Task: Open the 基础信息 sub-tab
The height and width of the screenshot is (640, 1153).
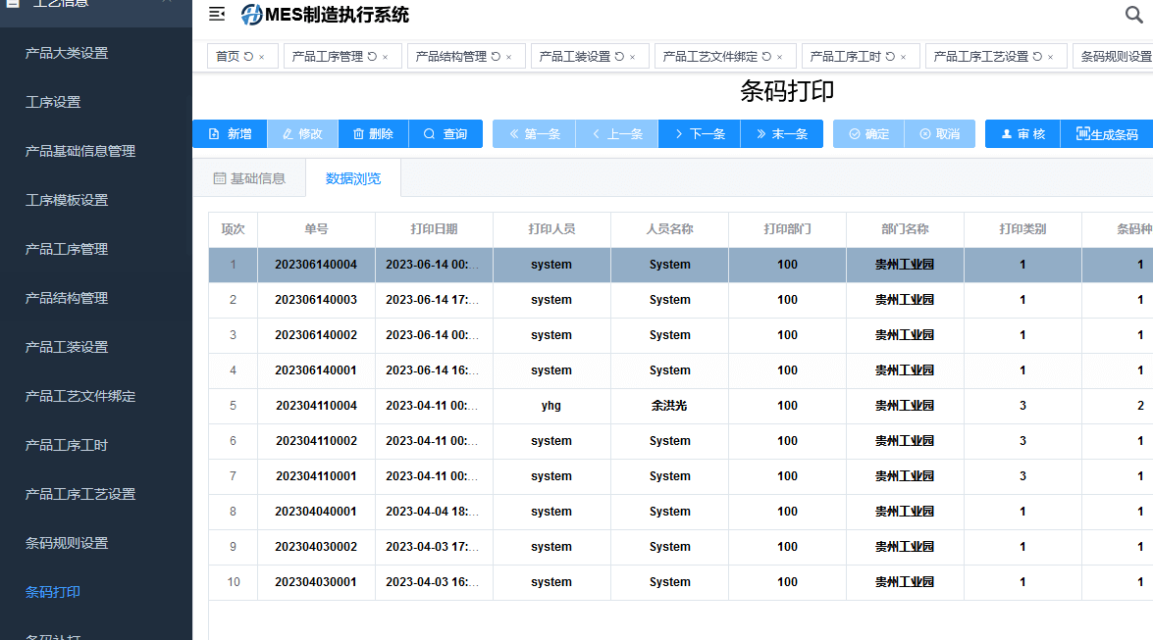Action: (249, 178)
